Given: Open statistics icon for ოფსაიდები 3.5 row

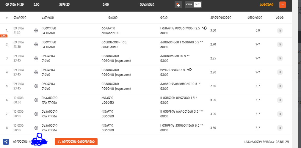Looking at the screenshot, I should coord(280,72).
